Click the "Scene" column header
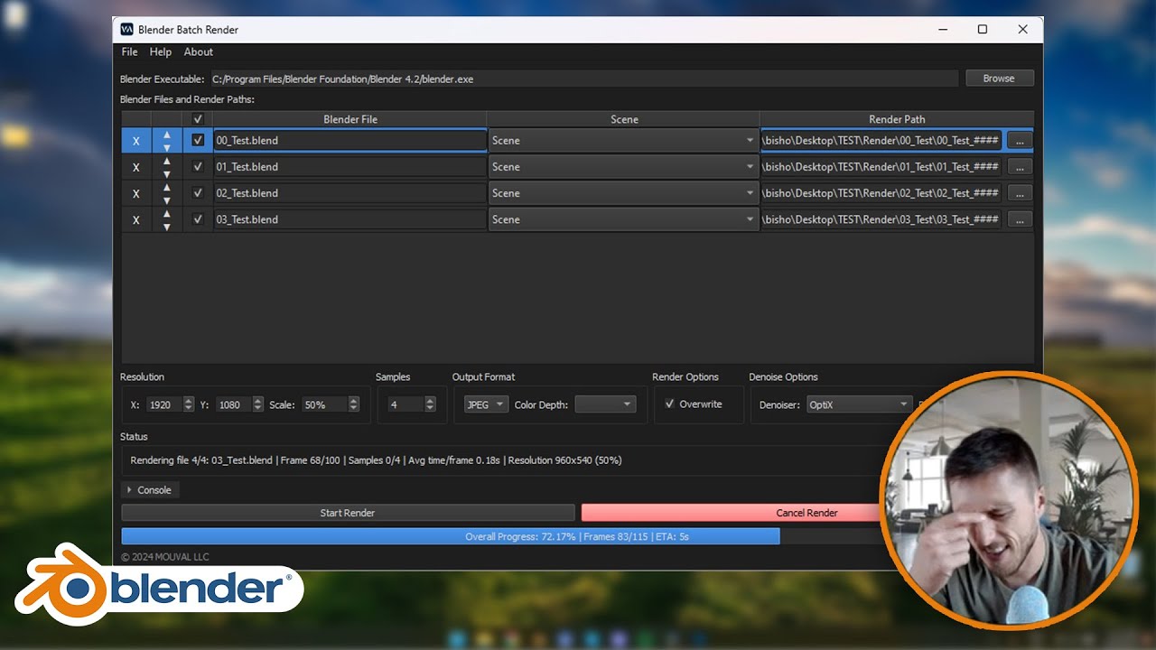The height and width of the screenshot is (650, 1156). pos(624,119)
